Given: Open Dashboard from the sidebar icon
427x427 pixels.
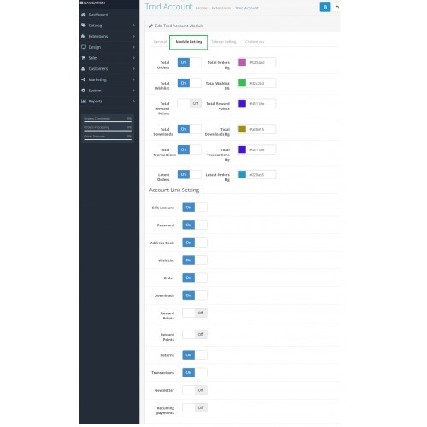Looking at the screenshot, I should tap(84, 15).
